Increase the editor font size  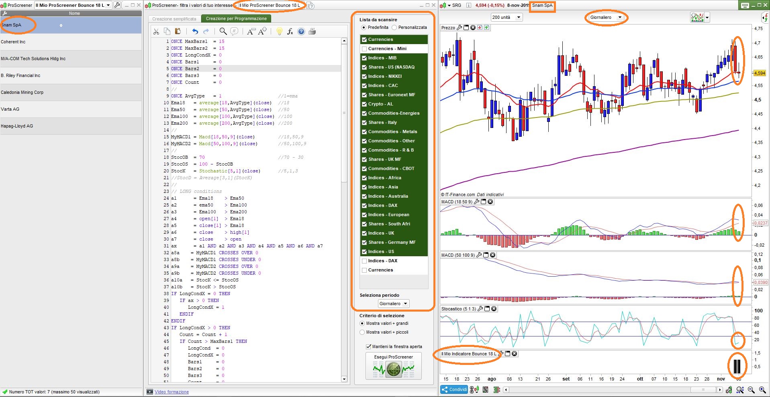[x=262, y=32]
